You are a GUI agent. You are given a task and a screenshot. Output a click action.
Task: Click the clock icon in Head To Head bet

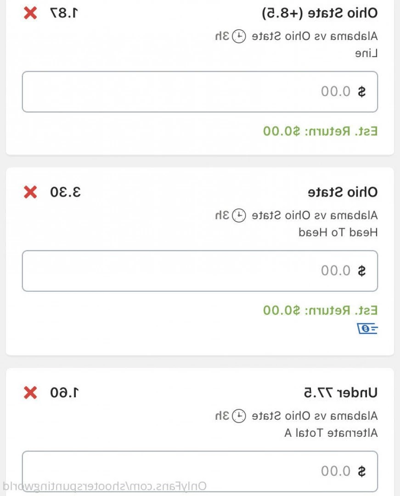pos(239,215)
